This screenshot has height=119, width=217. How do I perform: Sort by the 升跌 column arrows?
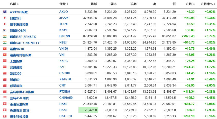pyautogui.click(x=194, y=4)
